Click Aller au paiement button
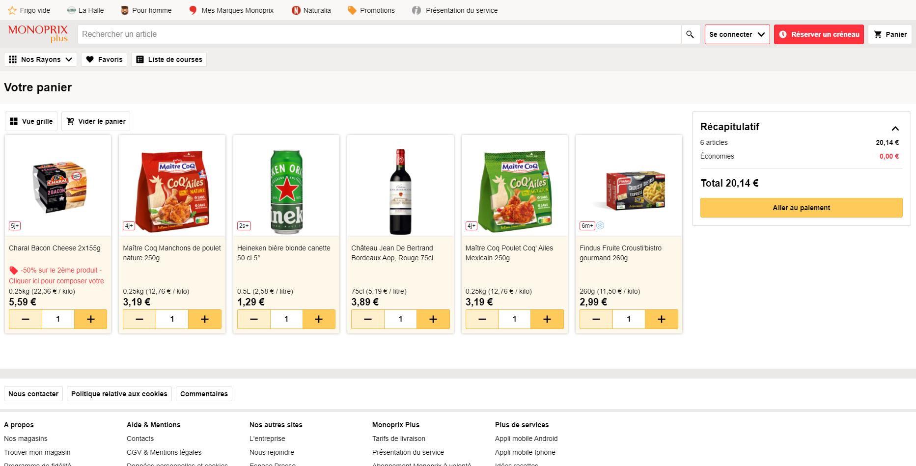The width and height of the screenshot is (916, 466). [802, 208]
